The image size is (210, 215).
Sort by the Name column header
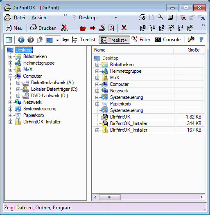tap(133, 50)
